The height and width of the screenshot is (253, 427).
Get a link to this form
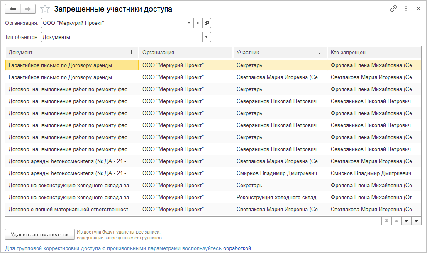click(x=393, y=9)
